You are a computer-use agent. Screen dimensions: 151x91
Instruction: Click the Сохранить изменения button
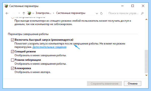pos(104,83)
